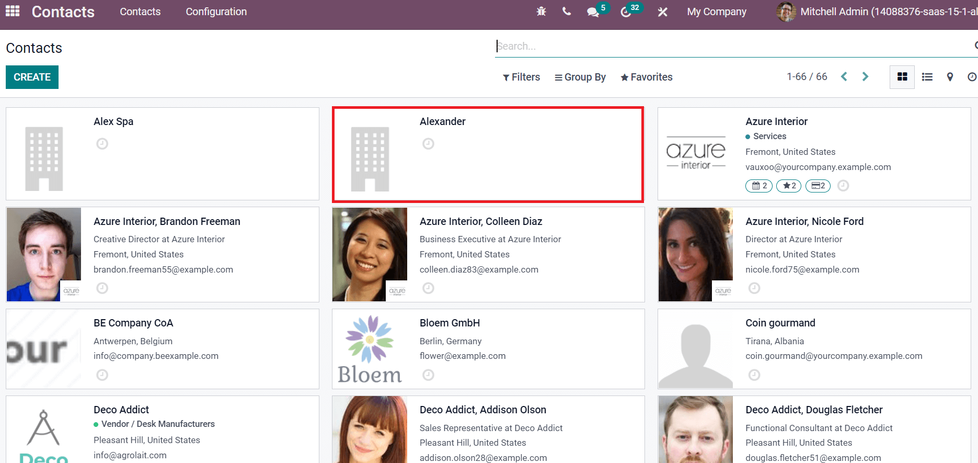Switch to kanban view
The height and width of the screenshot is (463, 978).
(902, 77)
